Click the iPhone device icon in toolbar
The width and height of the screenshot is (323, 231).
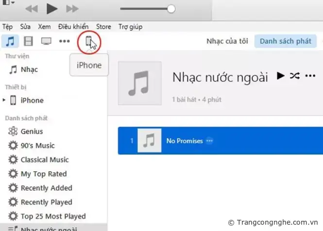click(88, 42)
